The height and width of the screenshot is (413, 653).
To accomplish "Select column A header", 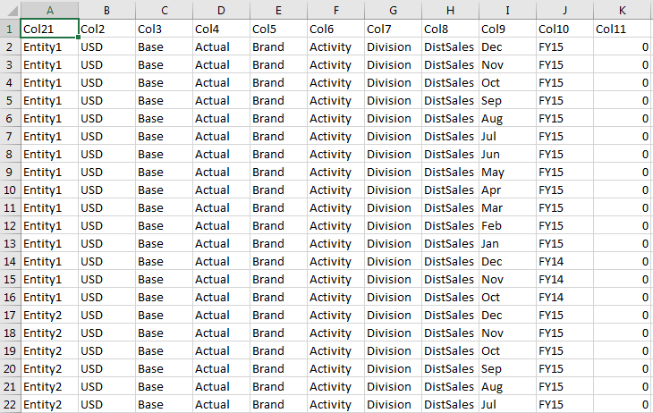I will tap(49, 9).
